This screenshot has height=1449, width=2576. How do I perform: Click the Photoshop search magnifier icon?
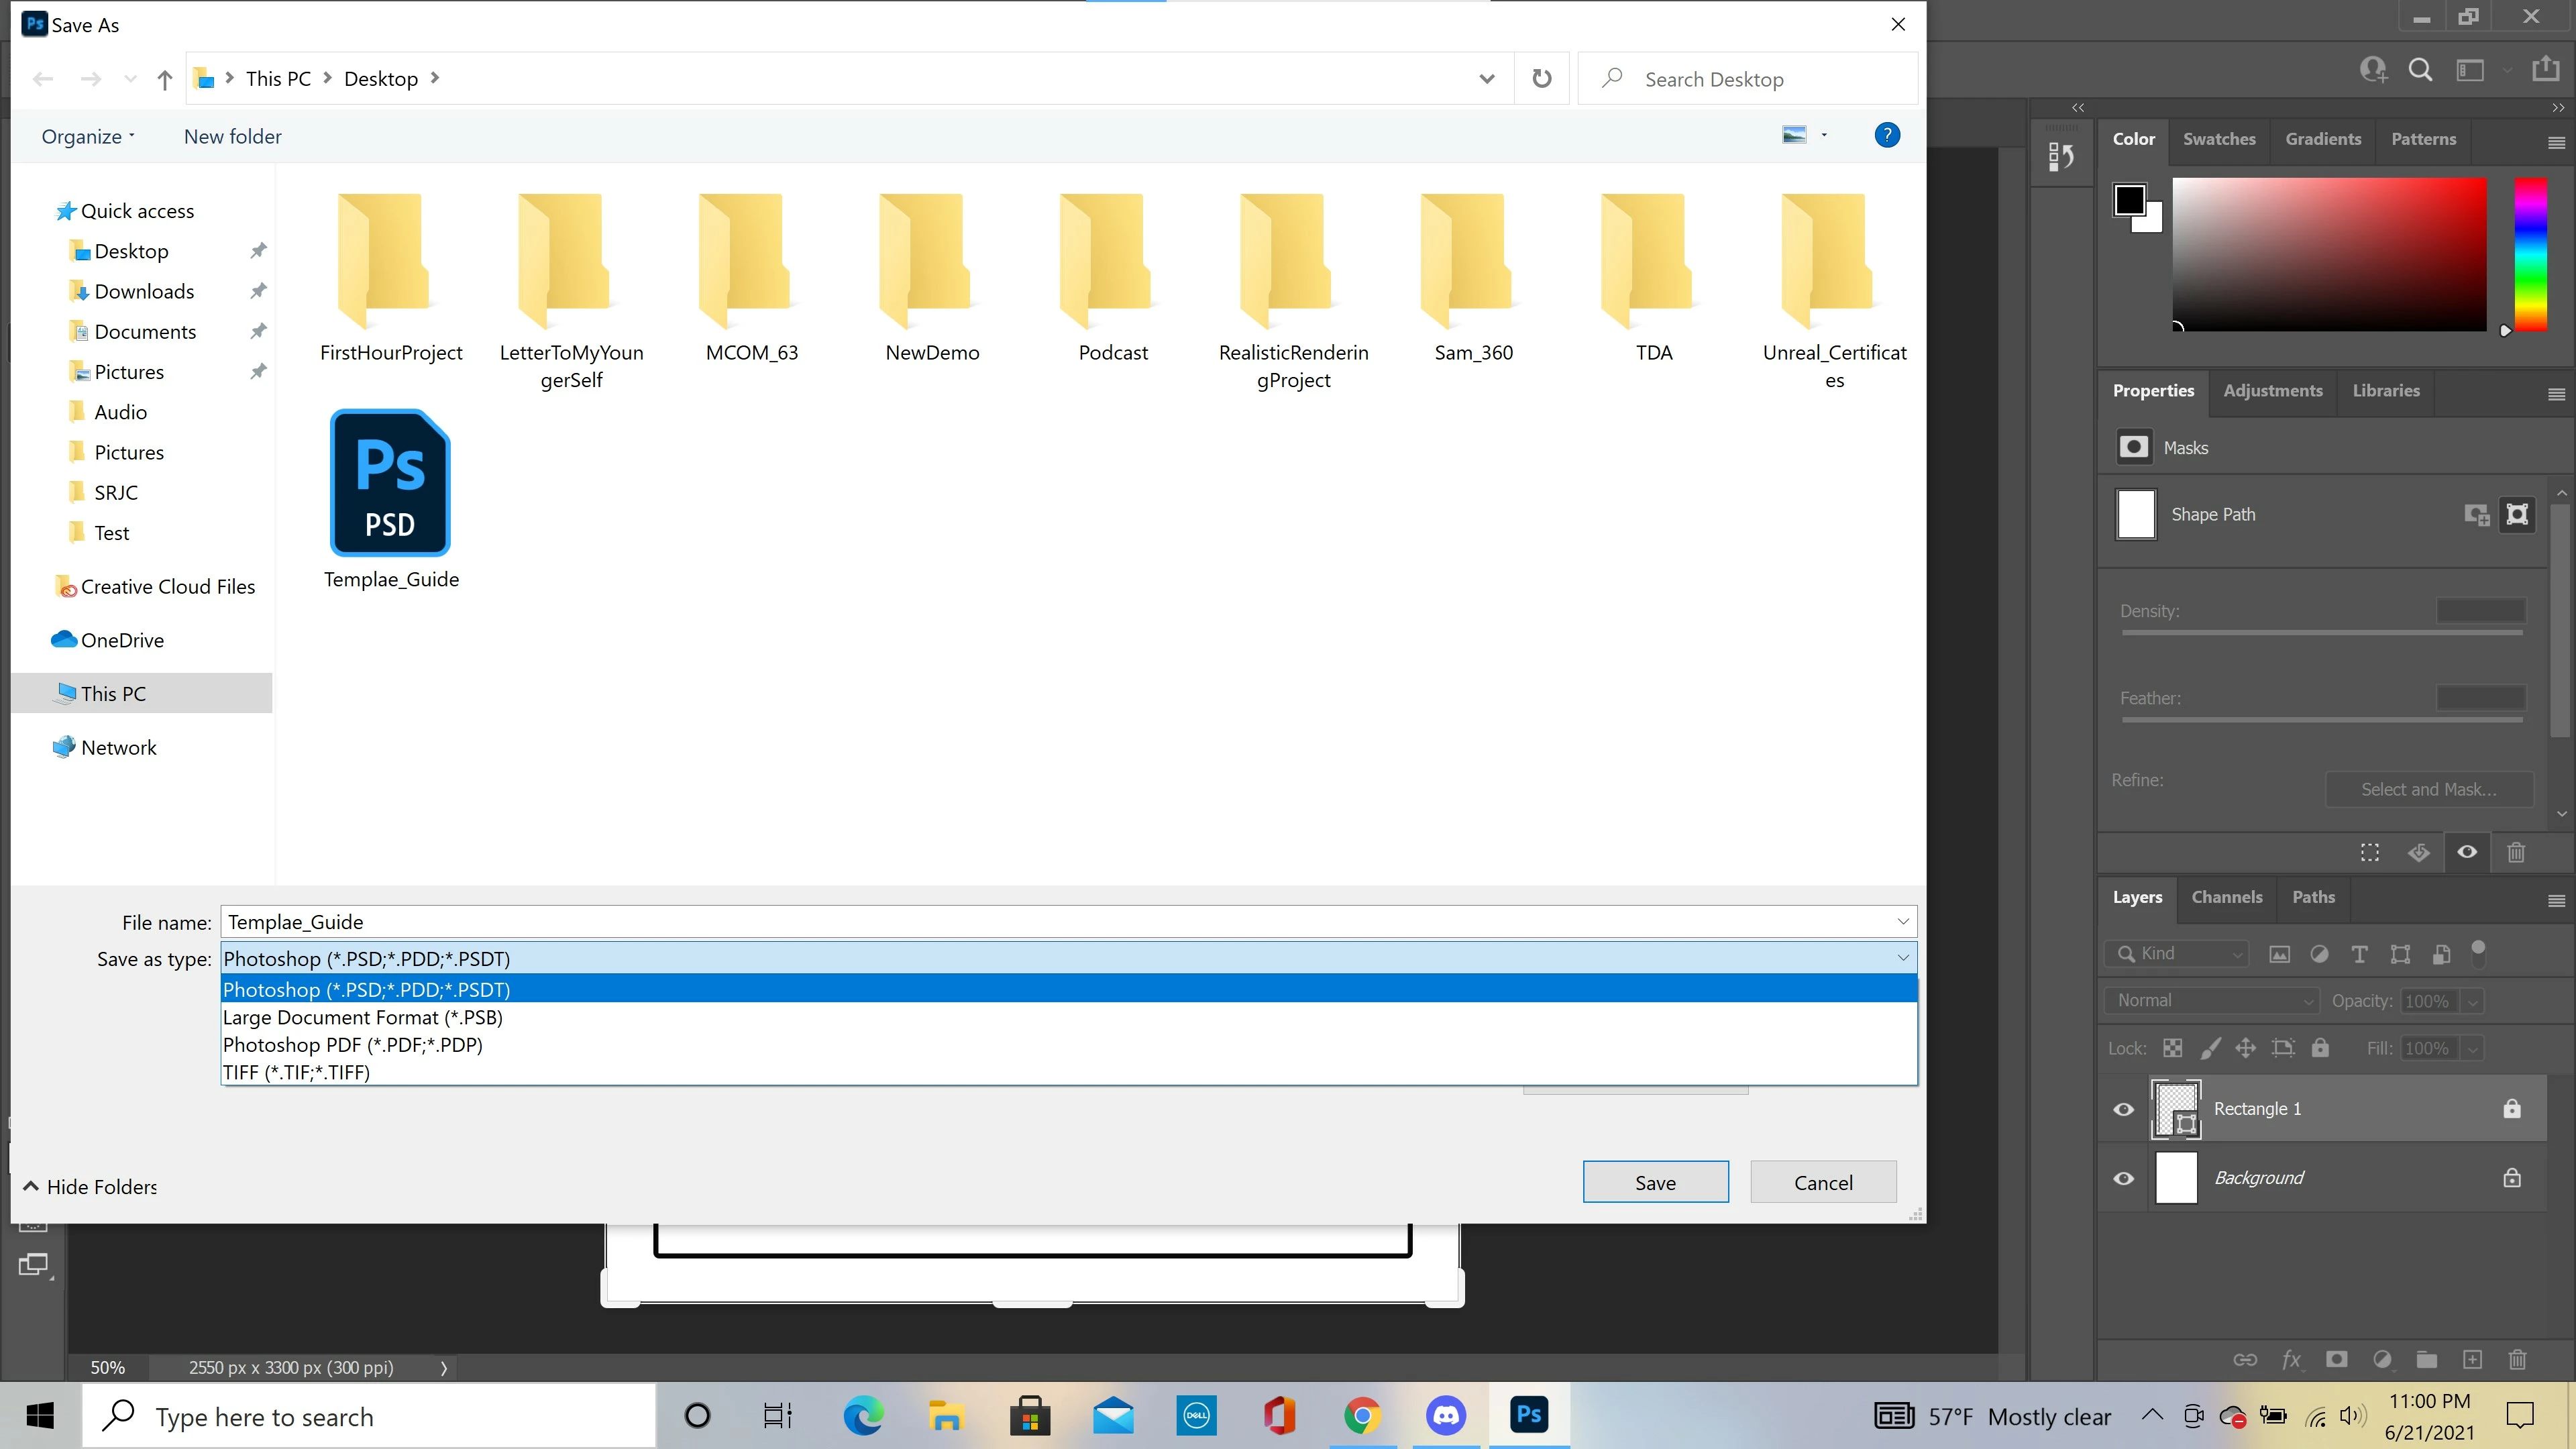(2420, 70)
